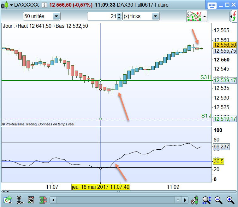Increase the tick count with up stepper

pos(119,14)
